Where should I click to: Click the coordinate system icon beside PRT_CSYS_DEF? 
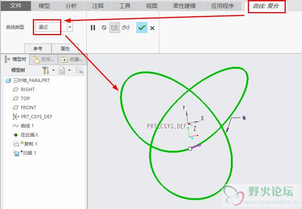(x=16, y=116)
